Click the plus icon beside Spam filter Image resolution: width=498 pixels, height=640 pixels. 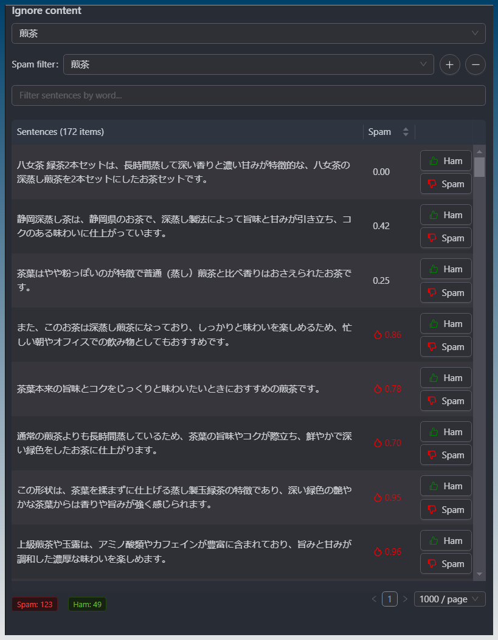pos(449,64)
